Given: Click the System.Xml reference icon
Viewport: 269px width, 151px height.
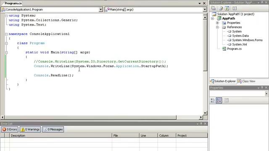Looking at the screenshot, I should (x=229, y=44).
